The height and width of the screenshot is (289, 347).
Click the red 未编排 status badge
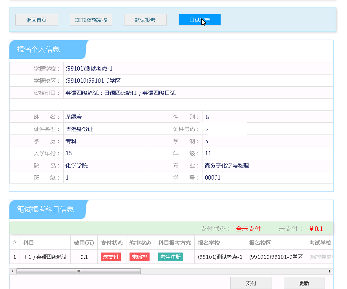pyautogui.click(x=139, y=257)
